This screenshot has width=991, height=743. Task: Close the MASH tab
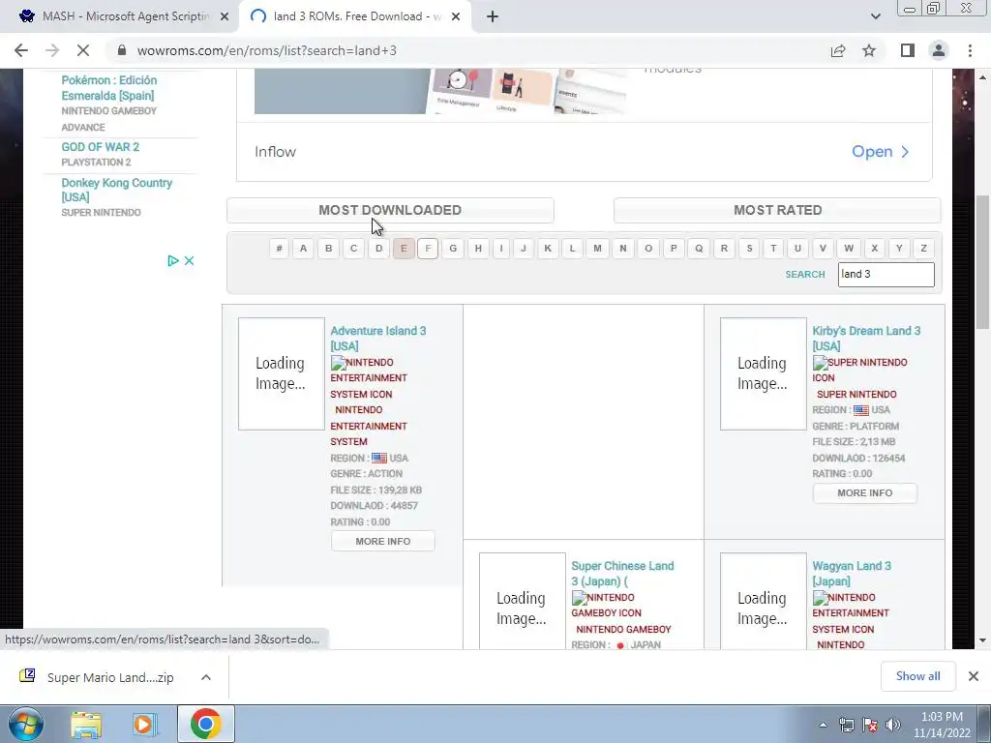tap(225, 17)
